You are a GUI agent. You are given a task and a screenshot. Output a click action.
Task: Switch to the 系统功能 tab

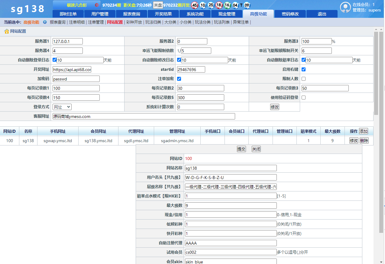pos(195,14)
